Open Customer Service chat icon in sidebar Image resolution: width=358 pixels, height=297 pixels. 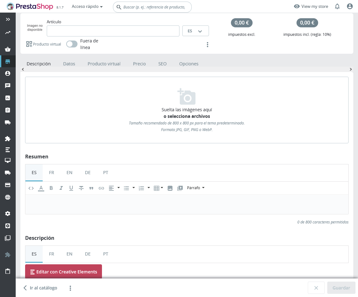8,85
